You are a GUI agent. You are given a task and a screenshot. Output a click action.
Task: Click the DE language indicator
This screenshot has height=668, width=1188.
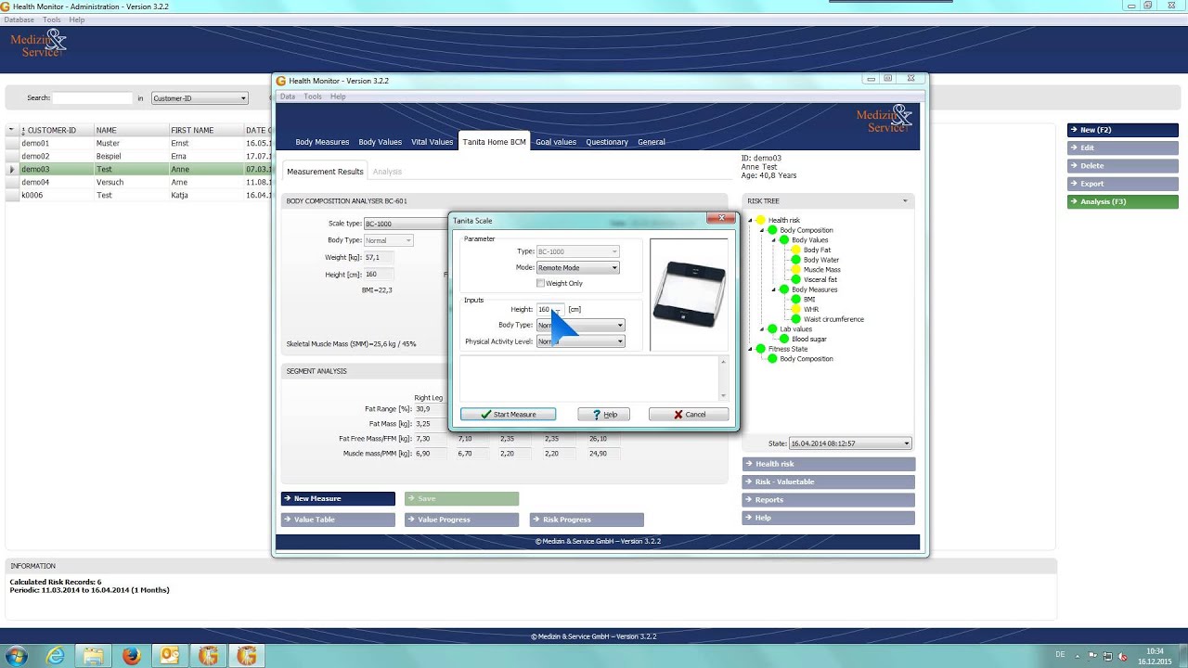click(1060, 655)
